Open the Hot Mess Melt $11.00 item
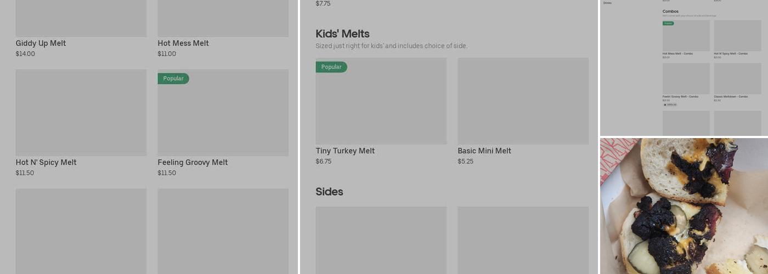The image size is (768, 274). point(183,43)
